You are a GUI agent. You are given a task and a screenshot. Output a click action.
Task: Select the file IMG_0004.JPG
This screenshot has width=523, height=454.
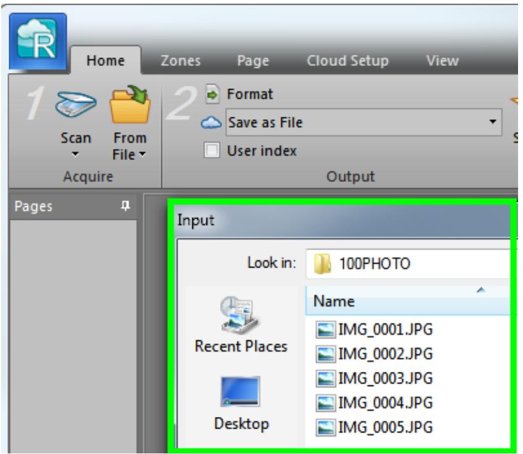click(x=374, y=403)
